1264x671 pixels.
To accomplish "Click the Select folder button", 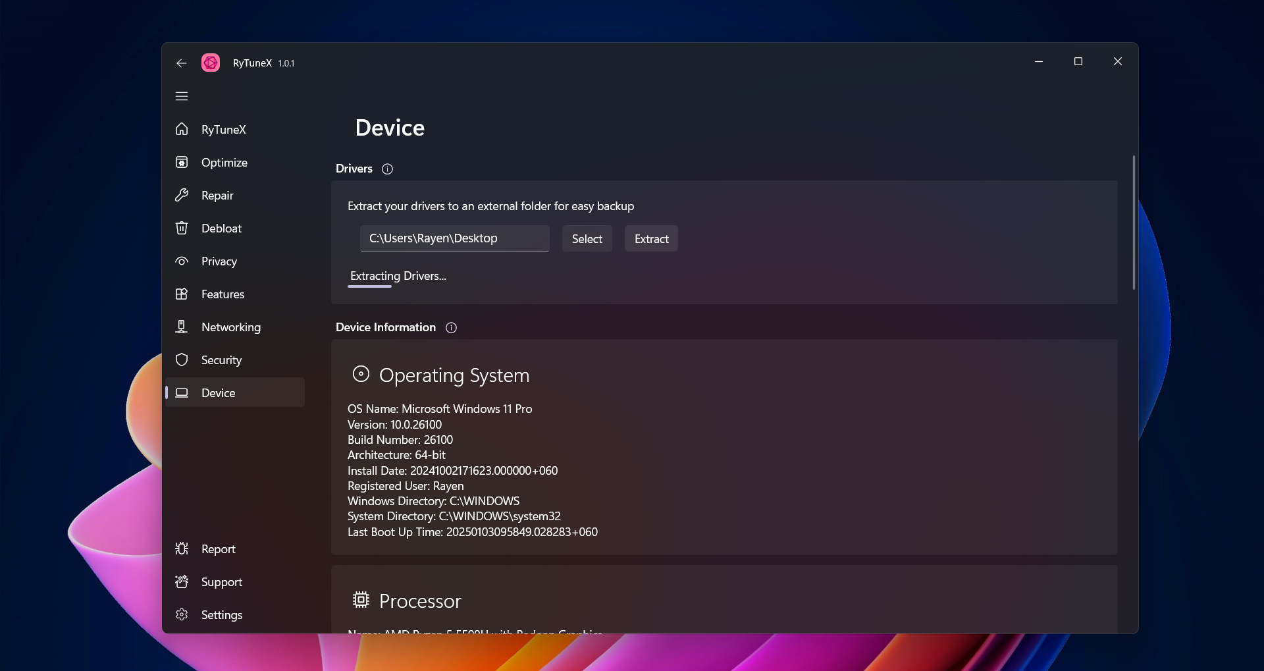I will (x=587, y=239).
